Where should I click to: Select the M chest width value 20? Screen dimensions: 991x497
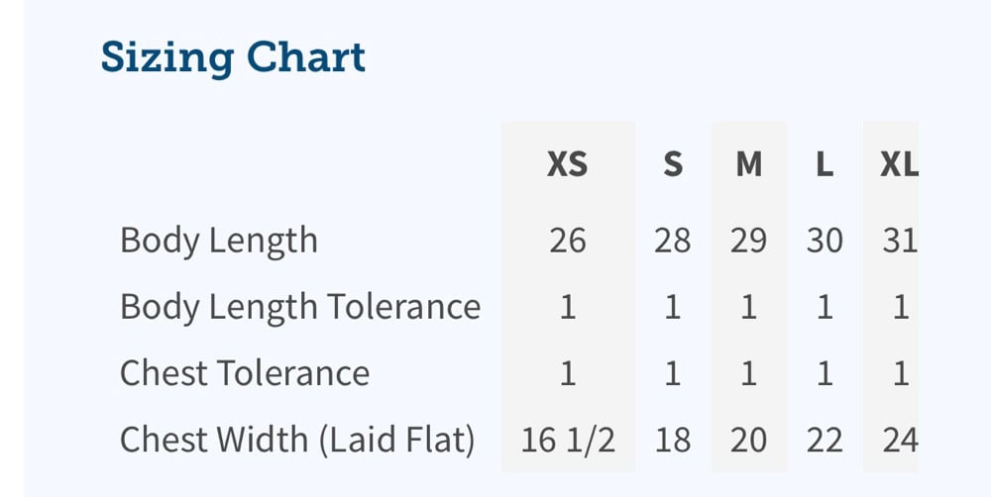pyautogui.click(x=748, y=440)
